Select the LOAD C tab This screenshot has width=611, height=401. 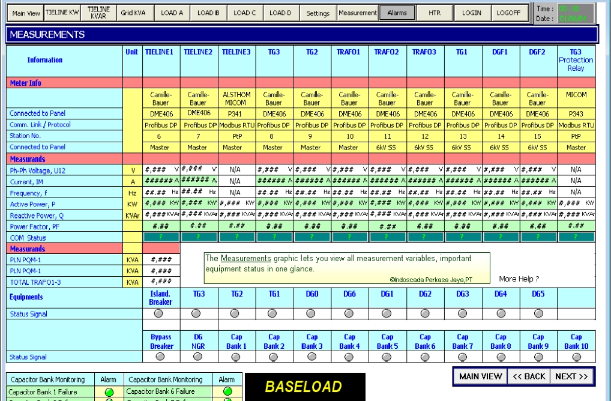point(244,13)
